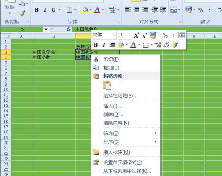Increase font size in the mini toolbar

click(136, 35)
